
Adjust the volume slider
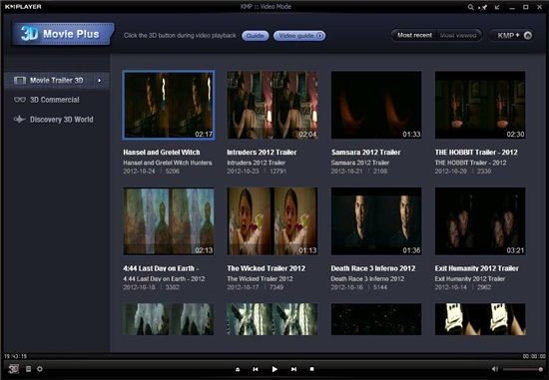click(x=523, y=369)
